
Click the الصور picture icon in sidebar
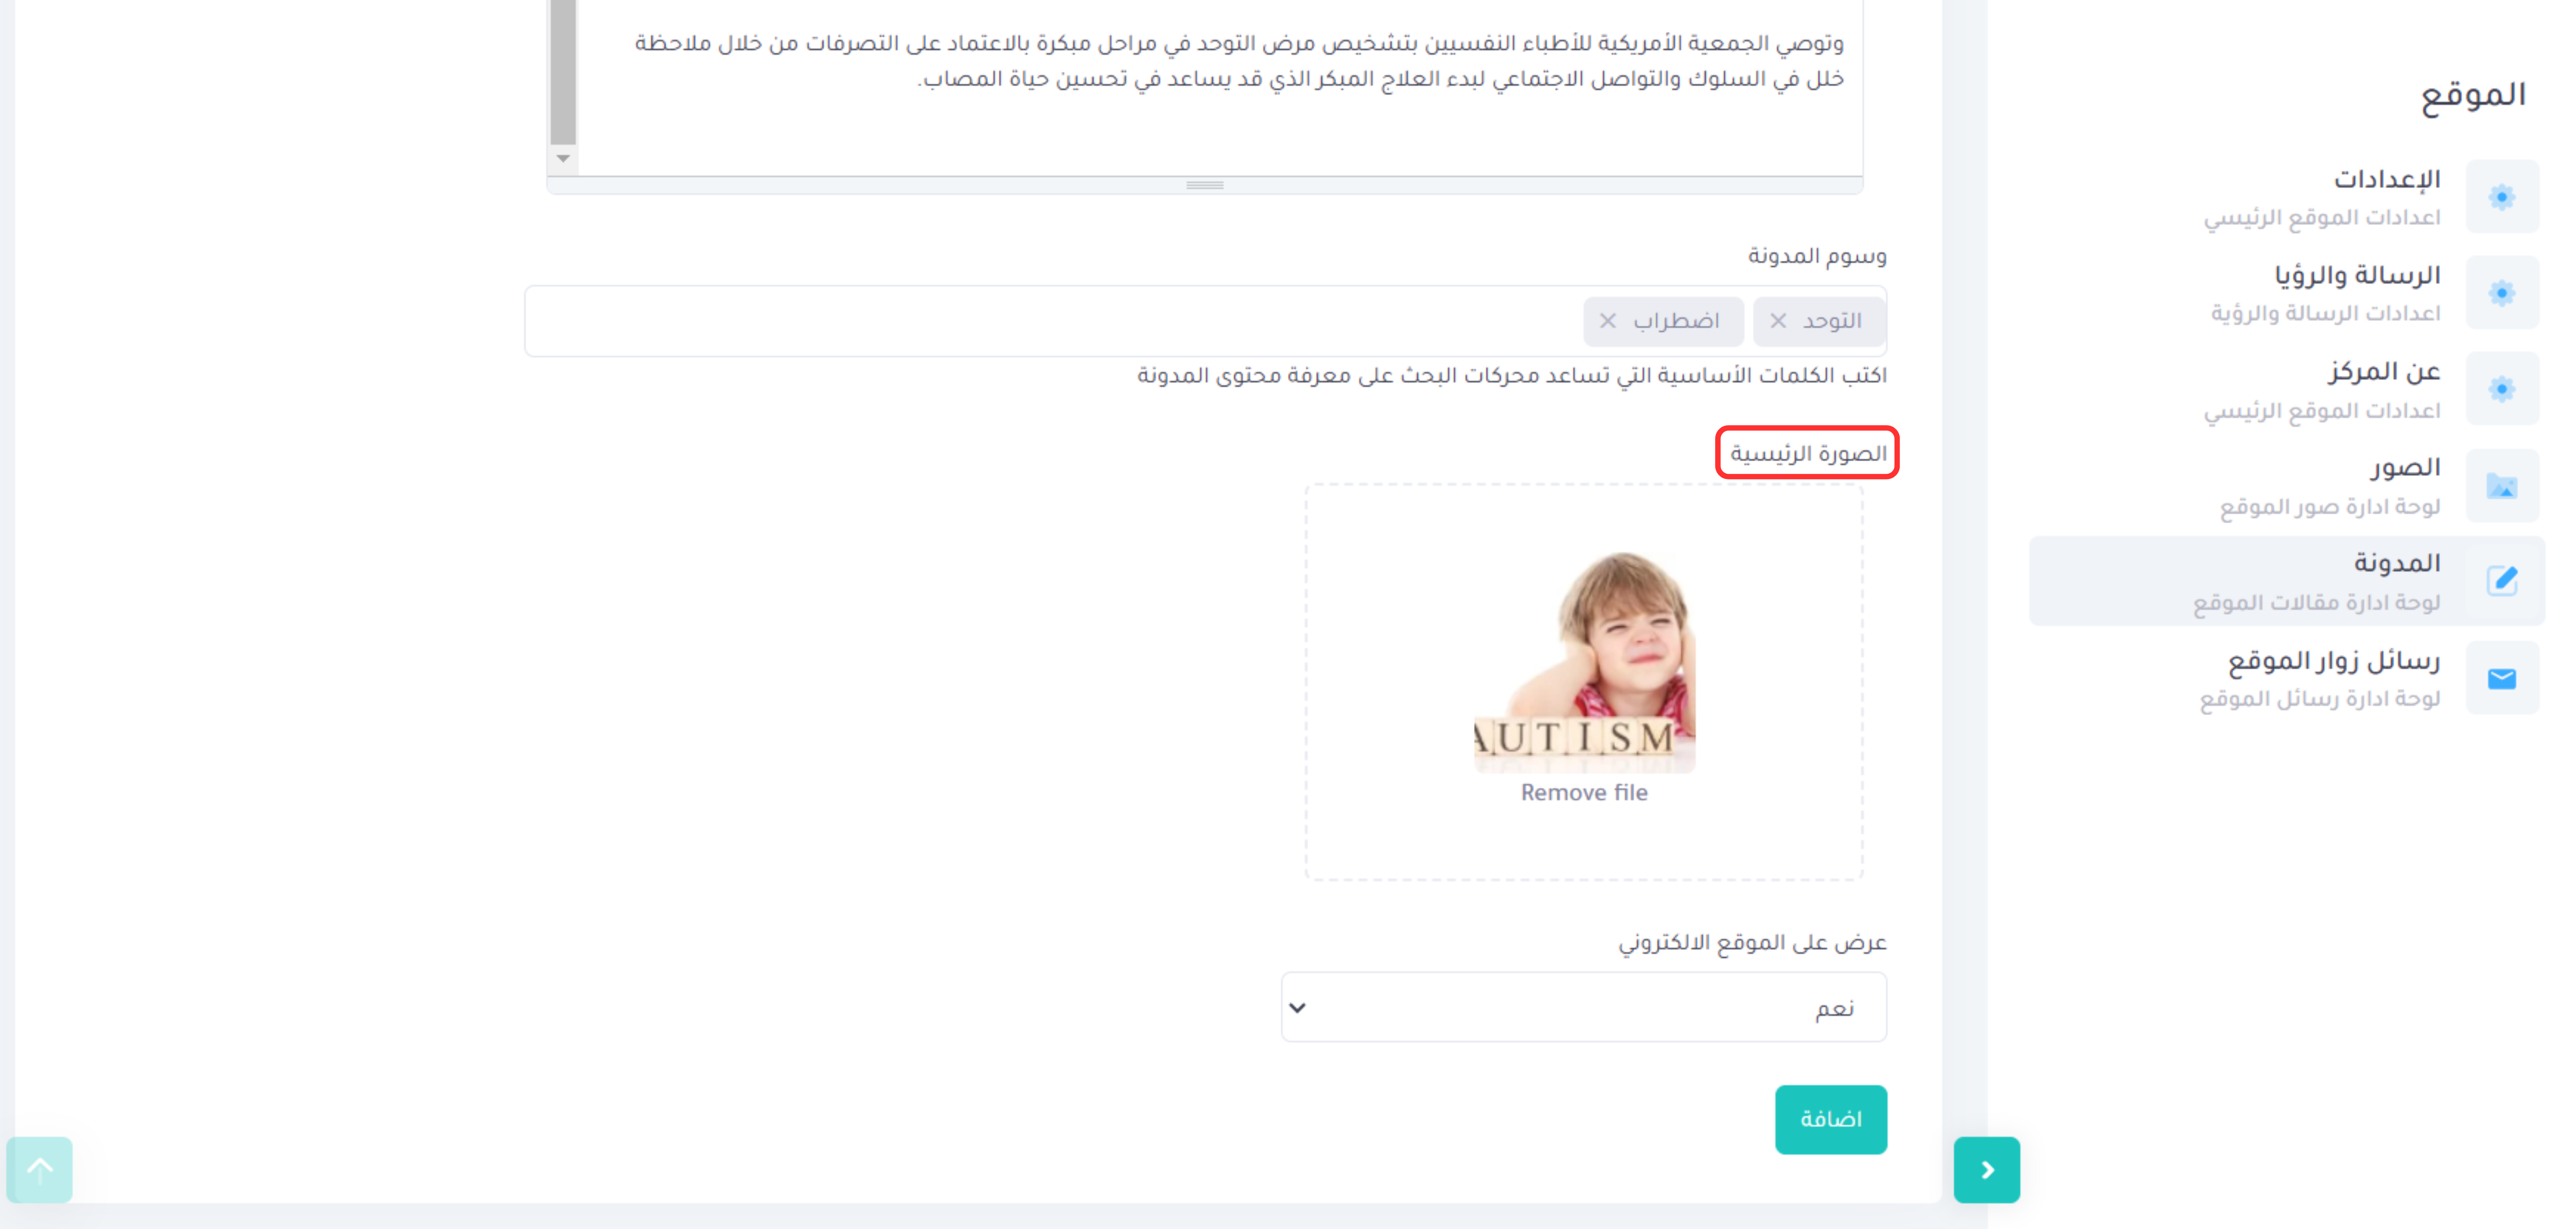[x=2501, y=486]
